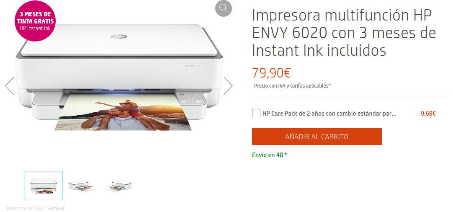Click the printed family photo in printer tray
Image resolution: width=453 pixels, height=212 pixels.
124,113
